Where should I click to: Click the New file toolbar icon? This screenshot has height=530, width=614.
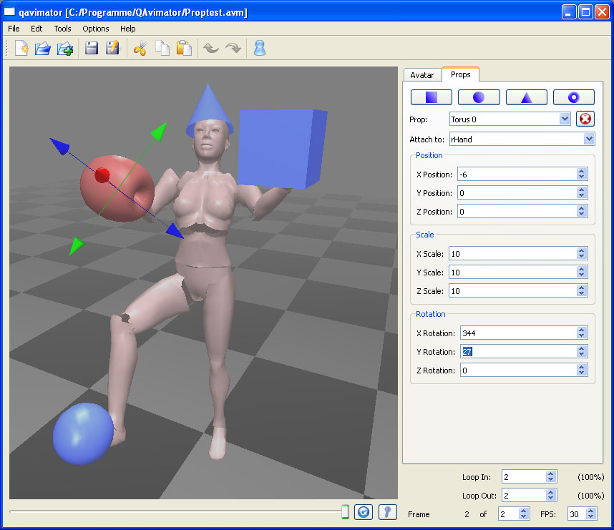tap(21, 49)
